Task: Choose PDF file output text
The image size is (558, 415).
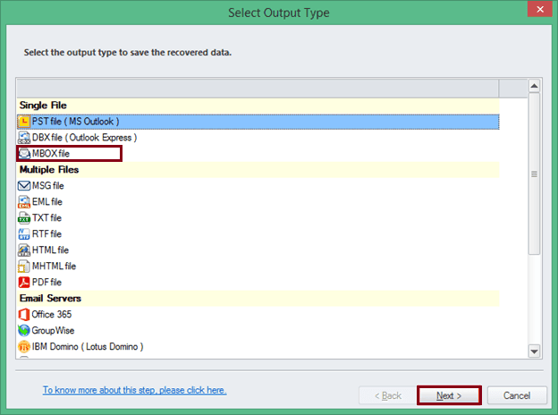Action: tap(47, 283)
